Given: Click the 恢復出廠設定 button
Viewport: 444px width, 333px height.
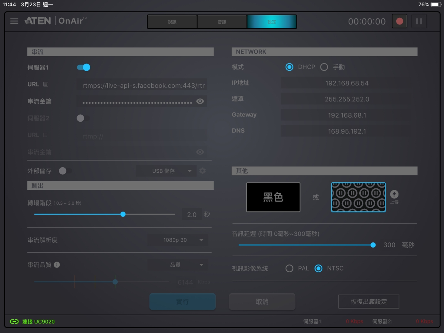Looking at the screenshot, I should [x=369, y=302].
